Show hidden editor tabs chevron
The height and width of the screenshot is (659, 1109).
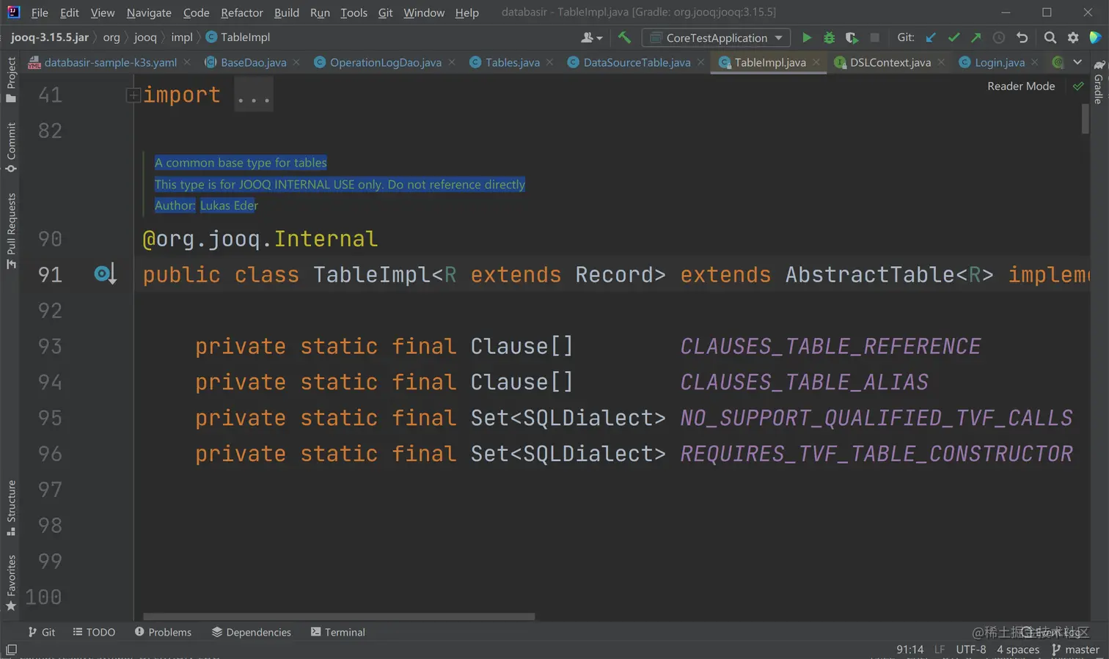[x=1077, y=62]
